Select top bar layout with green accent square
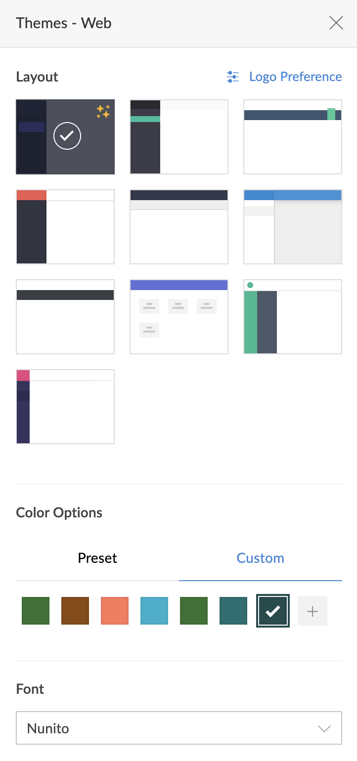 (292, 137)
